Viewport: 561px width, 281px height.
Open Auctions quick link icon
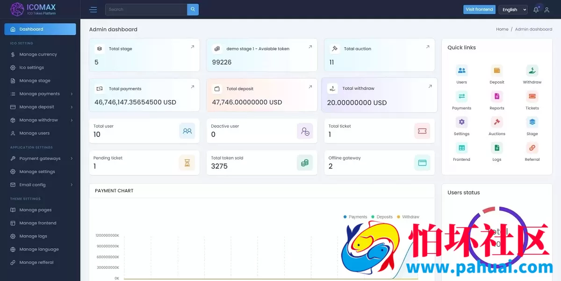(497, 122)
